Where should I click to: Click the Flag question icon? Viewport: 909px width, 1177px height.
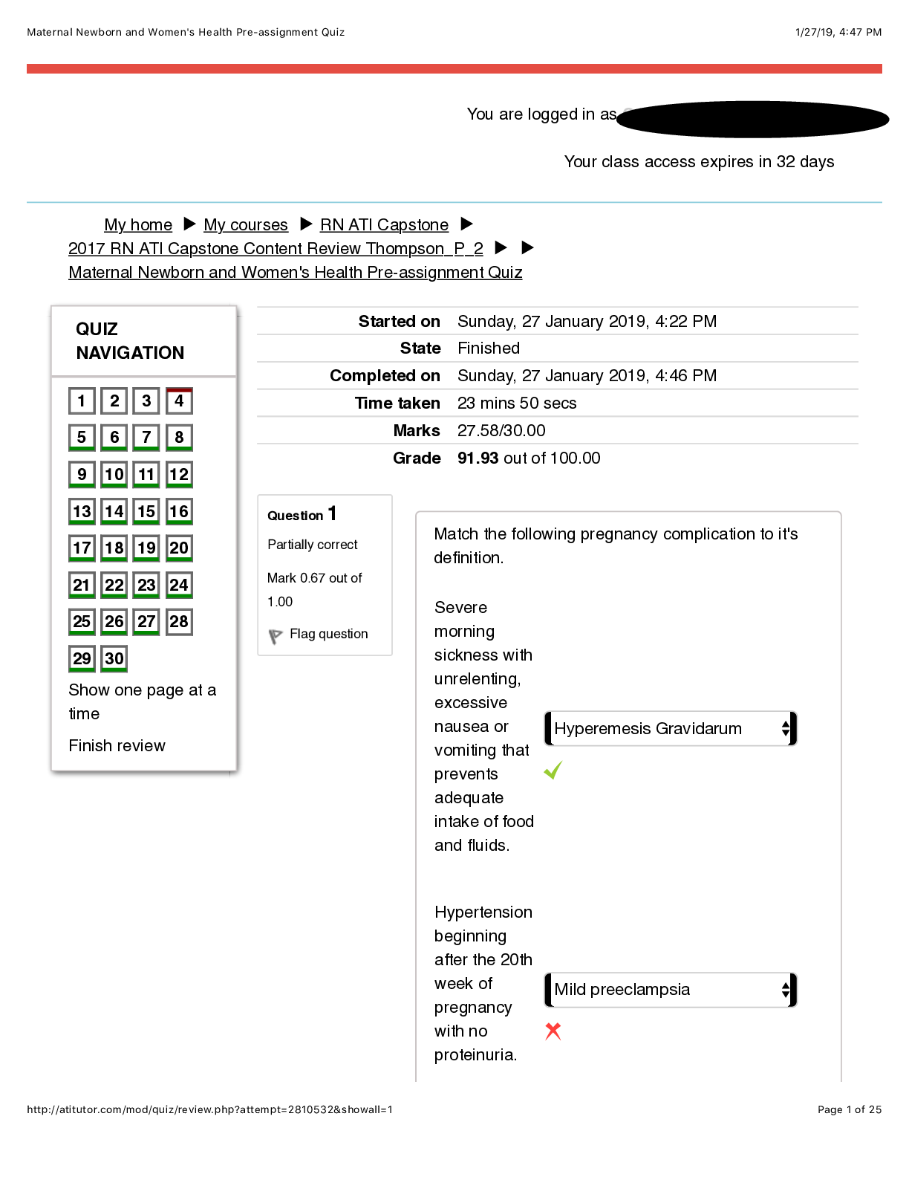(276, 636)
